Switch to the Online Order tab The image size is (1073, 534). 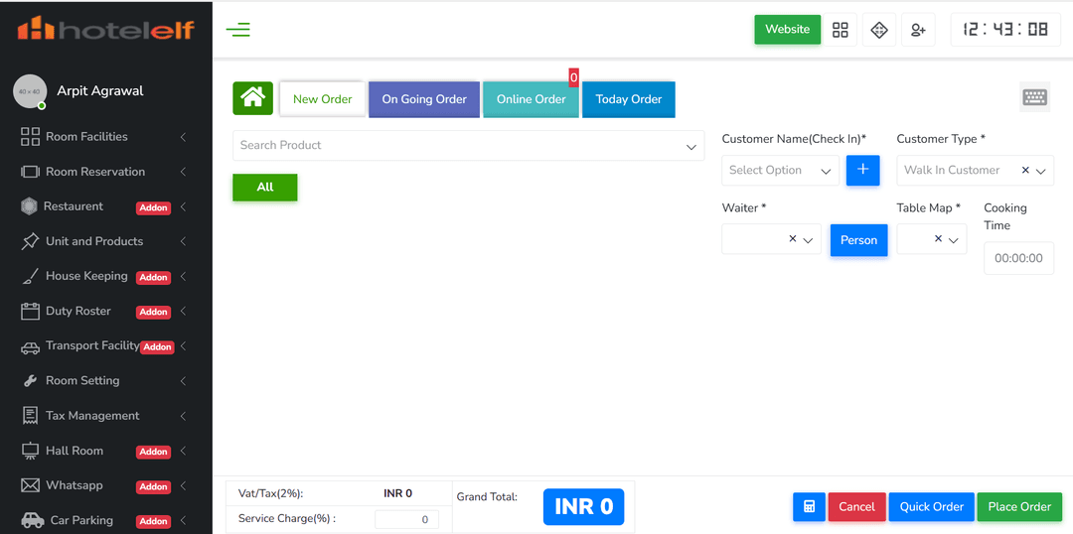point(531,99)
